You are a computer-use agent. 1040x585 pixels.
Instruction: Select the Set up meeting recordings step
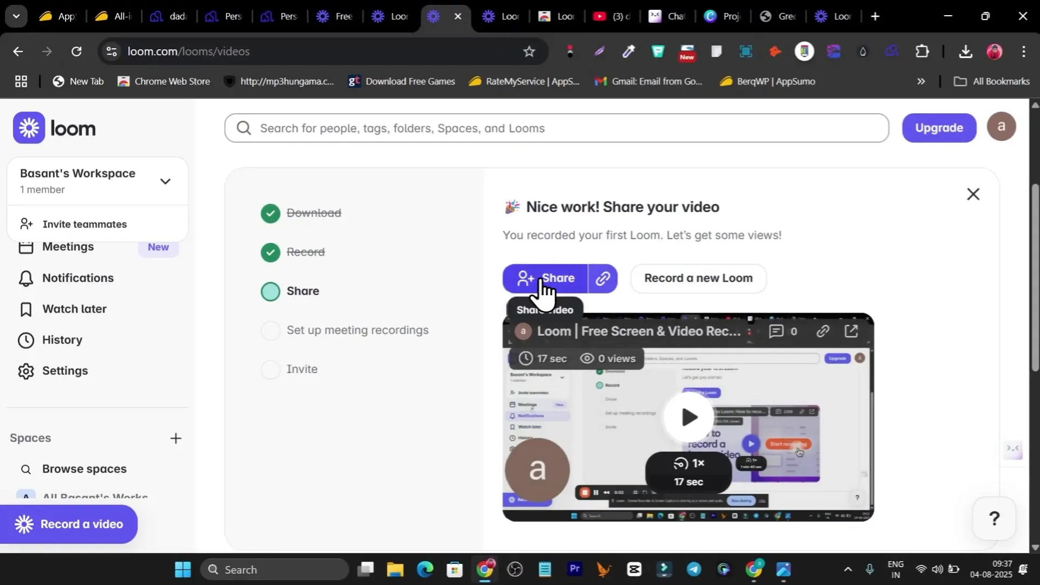tap(357, 330)
